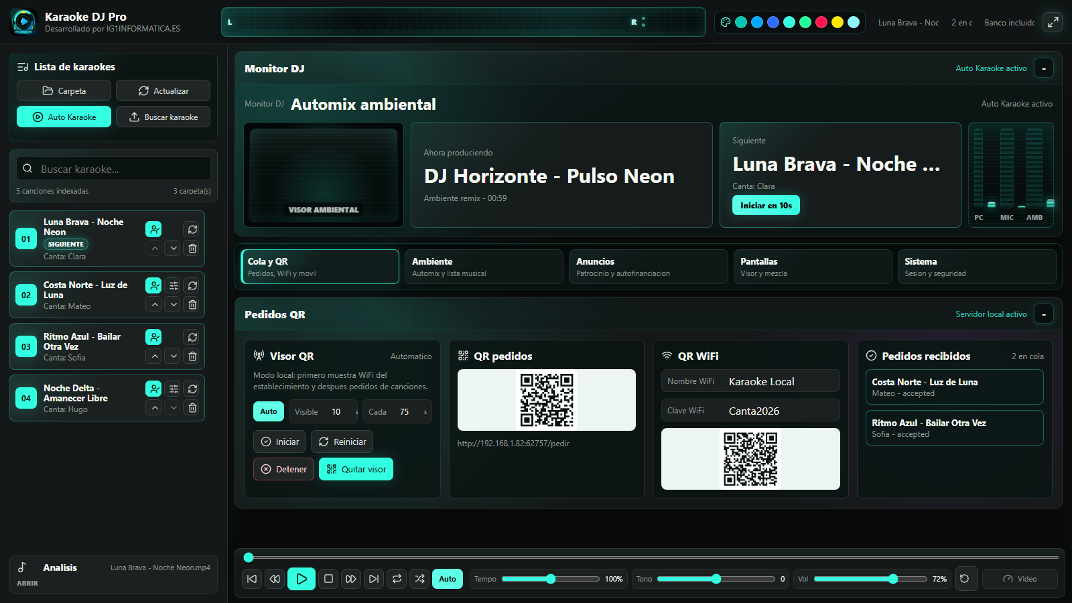Toggle the Auto Karaoke button in the sidebar
This screenshot has height=603, width=1072.
pyautogui.click(x=64, y=117)
